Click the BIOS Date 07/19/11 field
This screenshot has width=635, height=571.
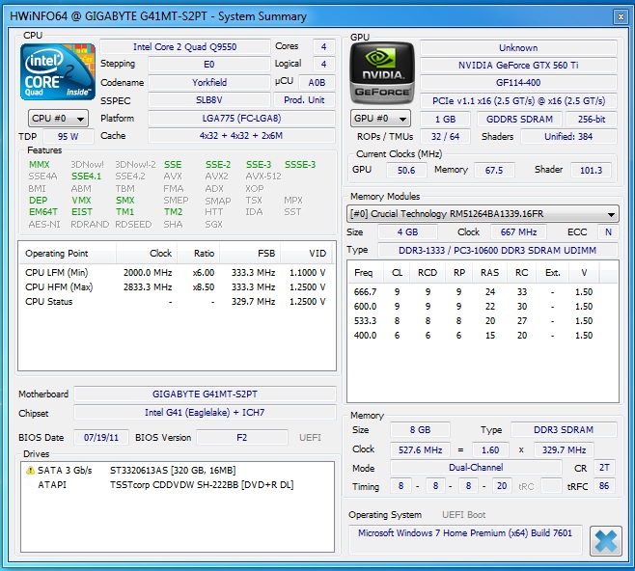tap(101, 438)
